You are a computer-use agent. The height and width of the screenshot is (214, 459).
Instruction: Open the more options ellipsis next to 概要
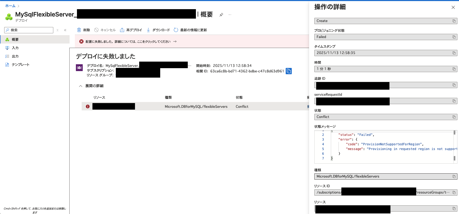click(230, 15)
